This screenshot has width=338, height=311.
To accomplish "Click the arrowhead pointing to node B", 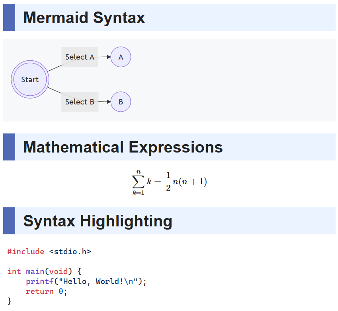I will click(x=108, y=102).
